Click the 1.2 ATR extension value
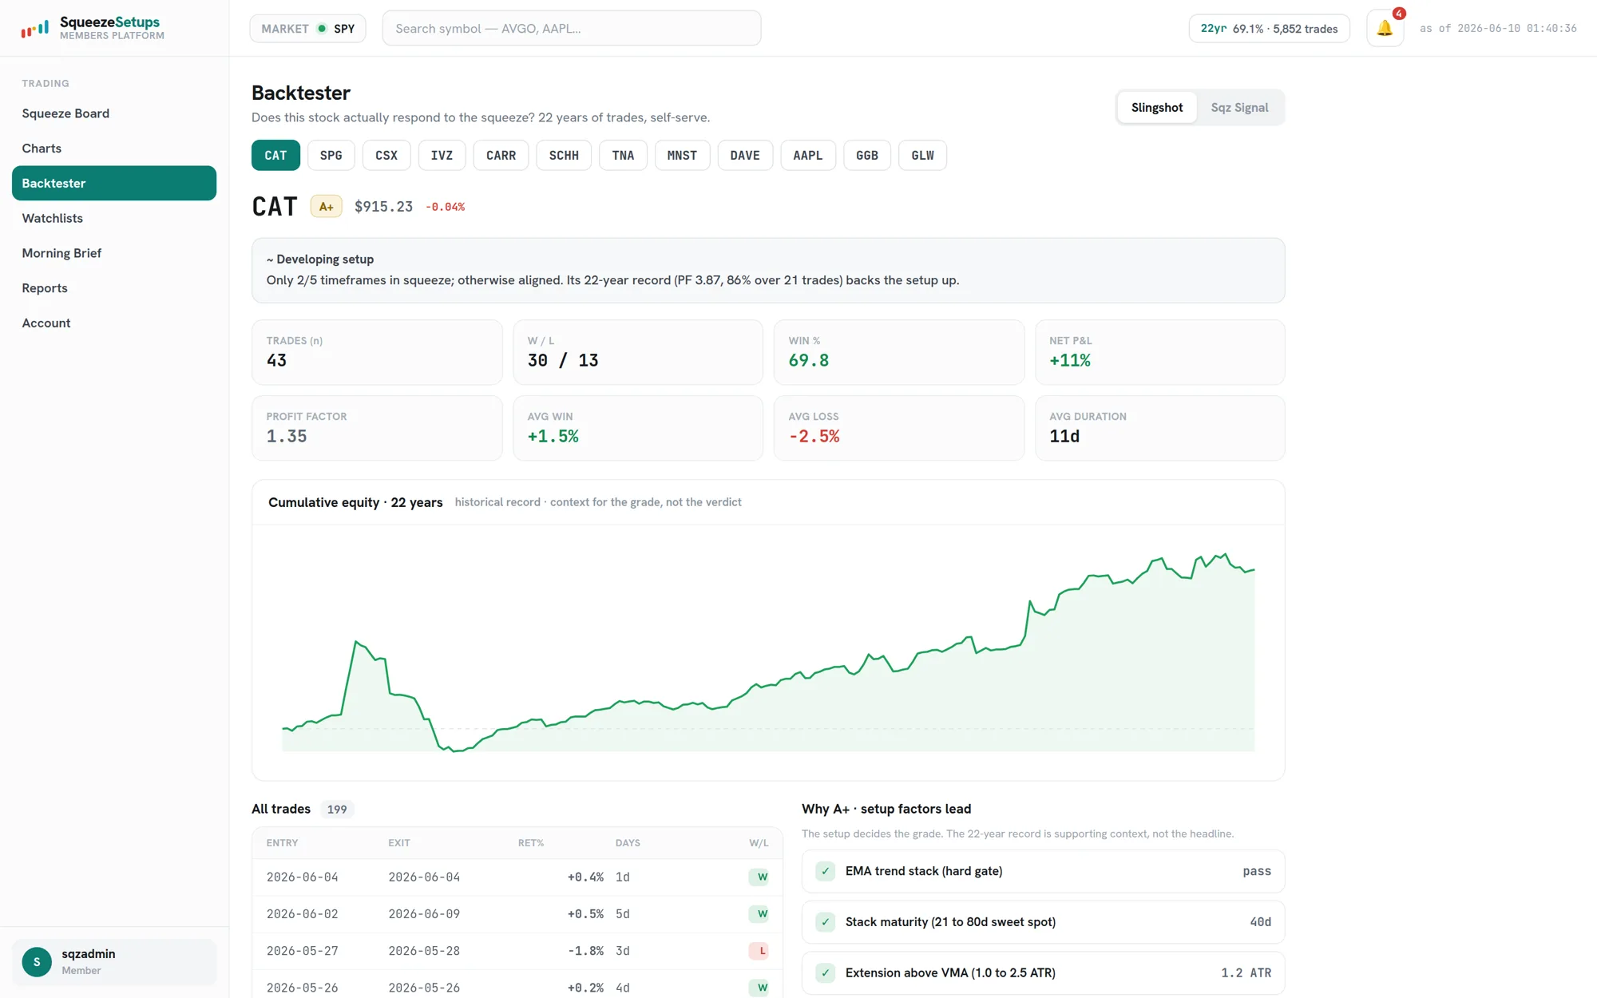This screenshot has height=998, width=1597. pyautogui.click(x=1246, y=973)
